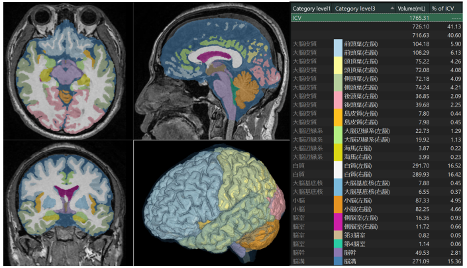Select the 側頭葉(左脳) label
Screen dimensions: 467x268
tap(360, 79)
